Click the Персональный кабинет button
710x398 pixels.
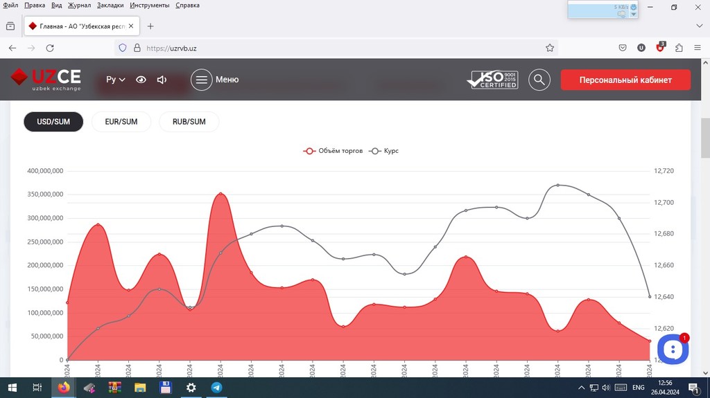point(625,80)
